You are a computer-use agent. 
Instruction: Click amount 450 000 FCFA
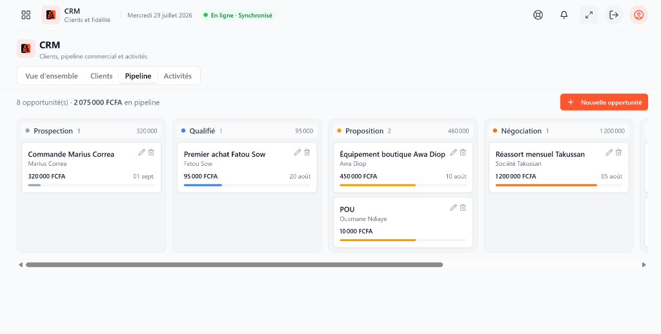tap(358, 177)
